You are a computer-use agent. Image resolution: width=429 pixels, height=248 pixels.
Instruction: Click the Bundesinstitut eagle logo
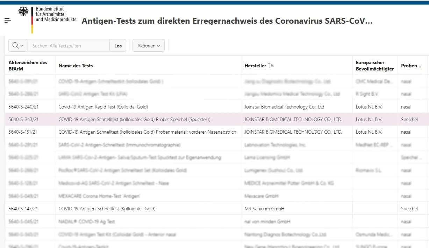pos(24,13)
